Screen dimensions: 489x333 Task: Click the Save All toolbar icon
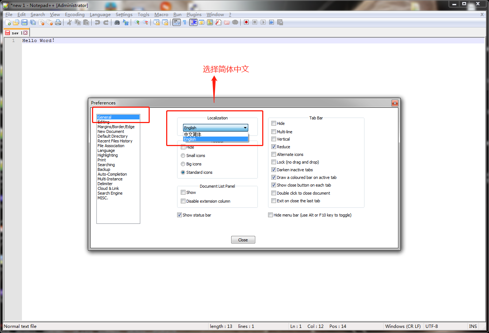coord(33,22)
